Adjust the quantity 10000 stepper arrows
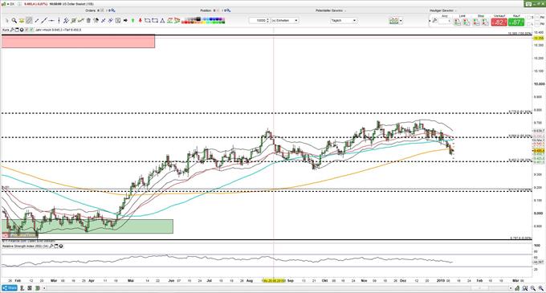Image resolution: width=546 pixels, height=293 pixels. click(x=267, y=21)
